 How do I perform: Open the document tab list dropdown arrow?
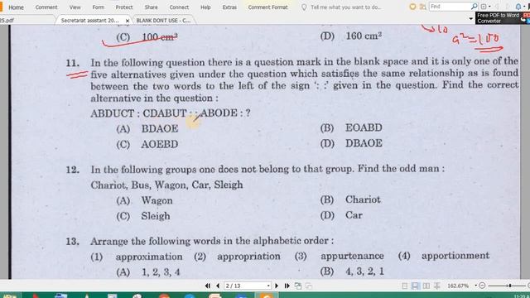click(x=471, y=19)
